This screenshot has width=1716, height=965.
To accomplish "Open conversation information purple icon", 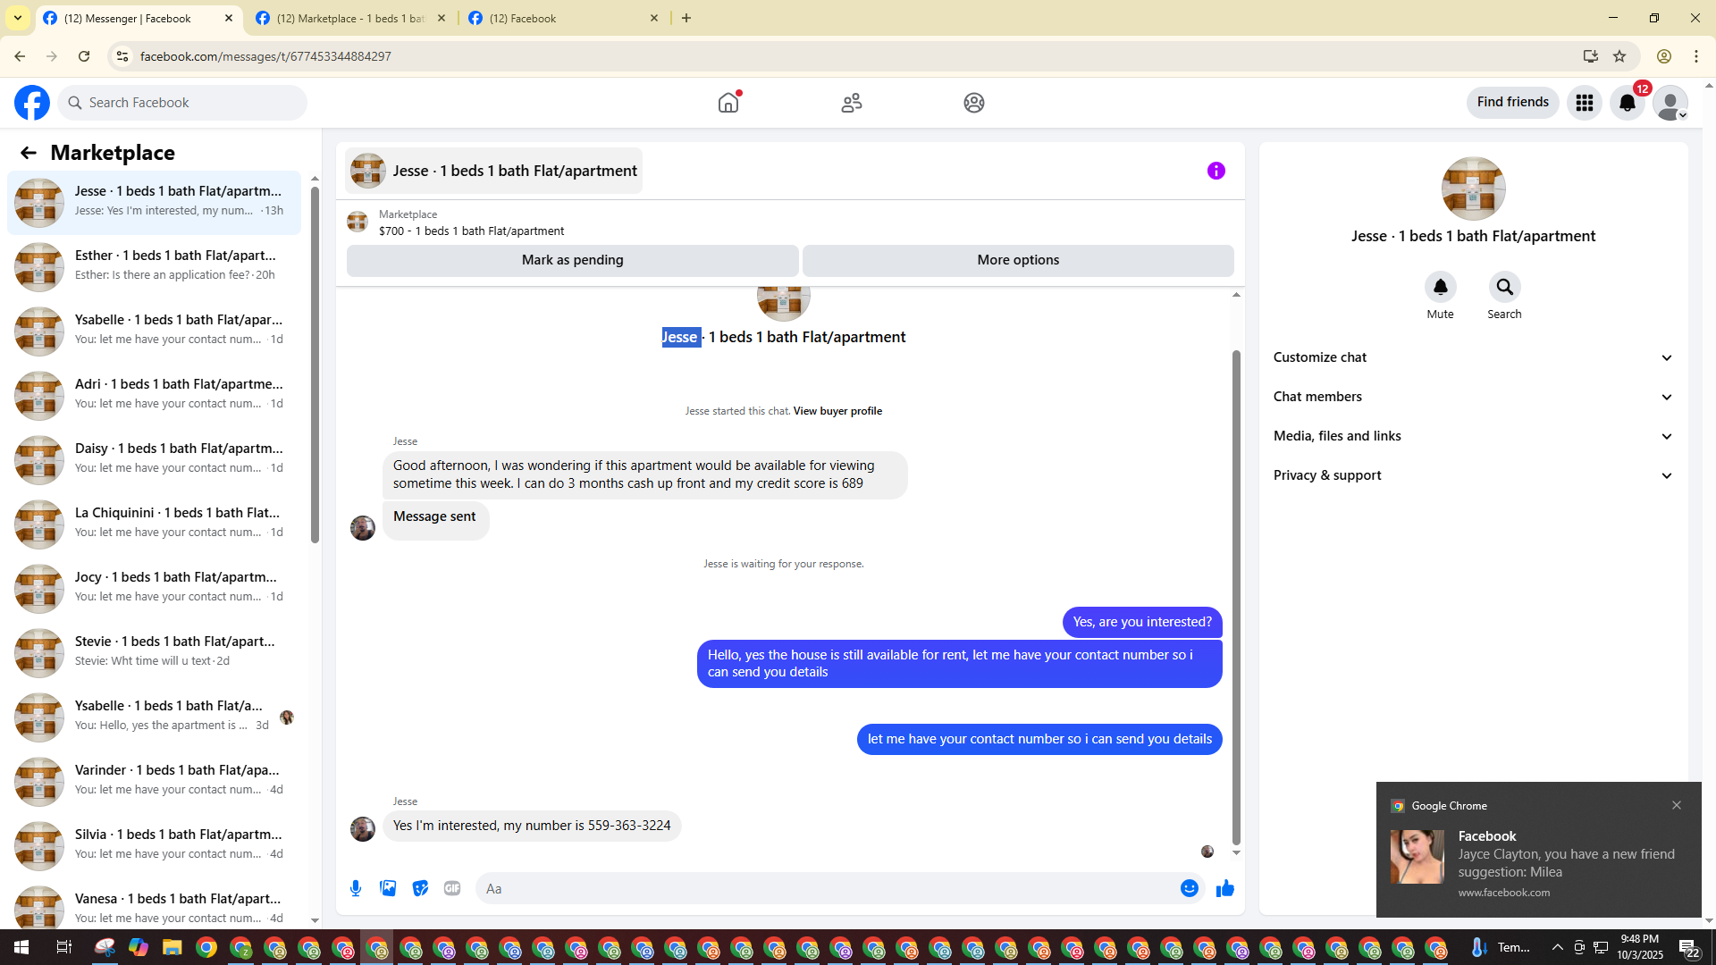I will (x=1216, y=171).
